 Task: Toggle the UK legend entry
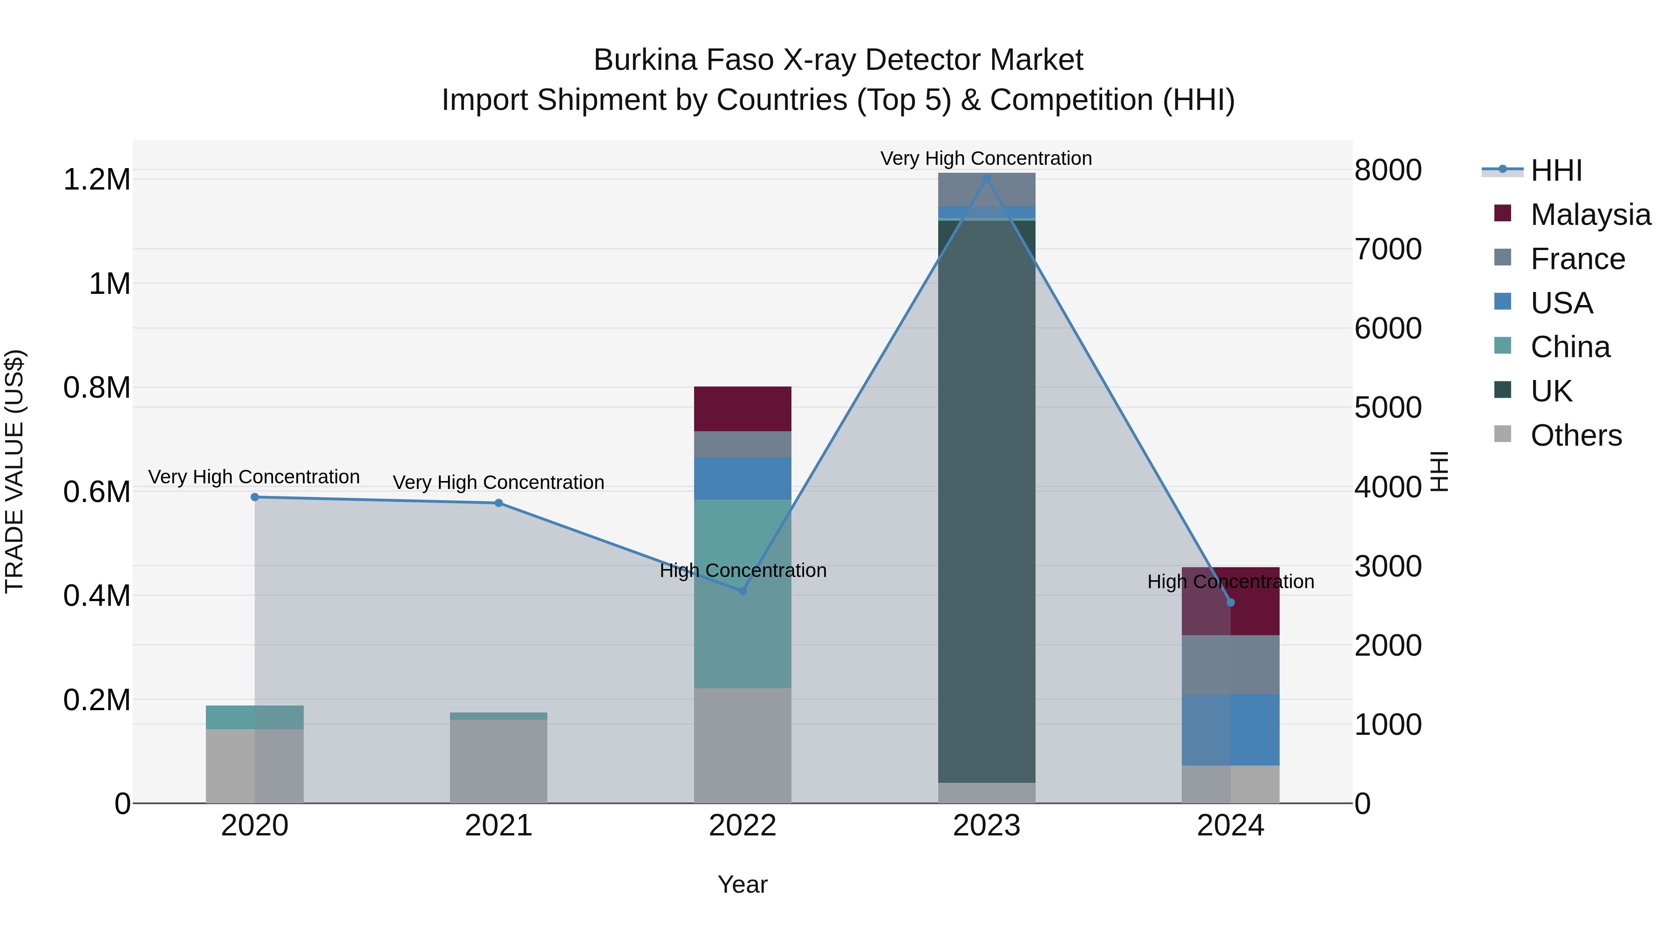click(1533, 391)
